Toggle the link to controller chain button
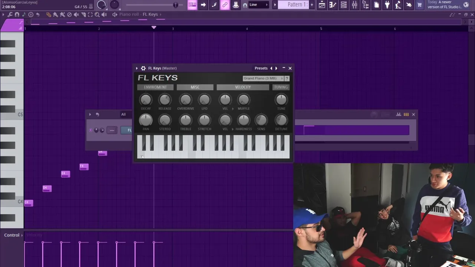This screenshot has width=475, height=267. (x=225, y=5)
